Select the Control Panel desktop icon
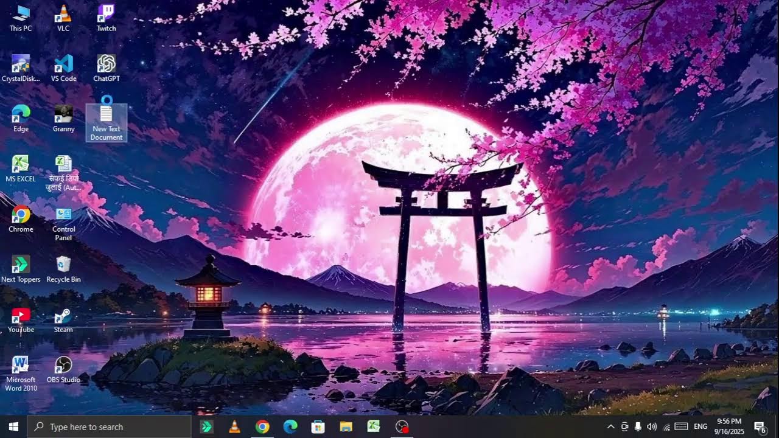779x438 pixels. click(x=63, y=223)
